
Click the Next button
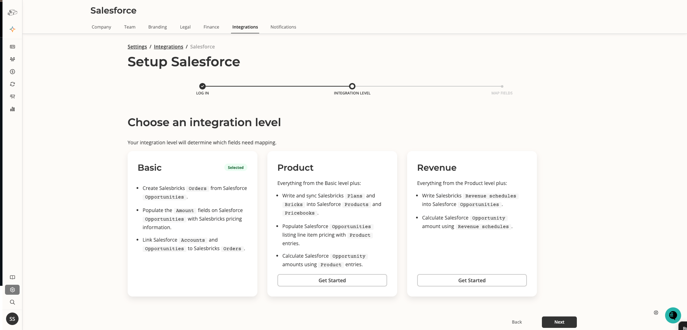pyautogui.click(x=559, y=322)
